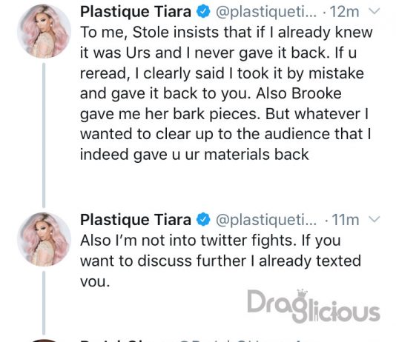Viewport: 396px width, 342px height.
Task: Click the thread line below the first avatar
Action: pyautogui.click(x=44, y=135)
